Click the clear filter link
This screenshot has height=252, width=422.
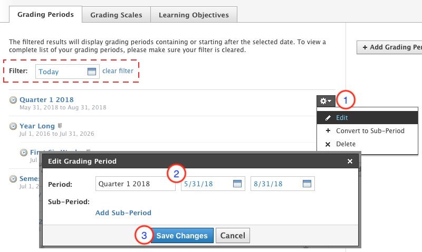point(118,71)
